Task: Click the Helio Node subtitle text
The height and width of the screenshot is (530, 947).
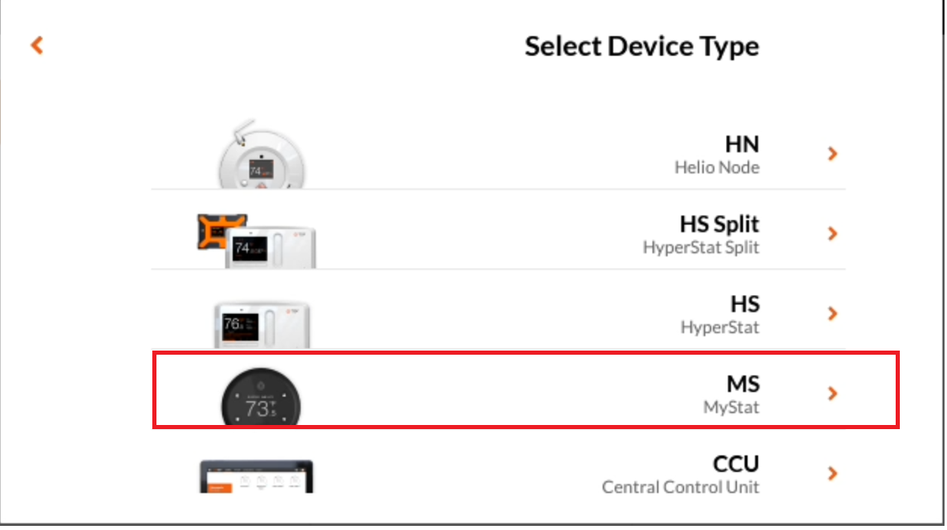Action: (717, 168)
